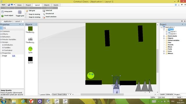The image size is (186, 104).
Task: Expand the Families subgroup
Action: [3, 48]
